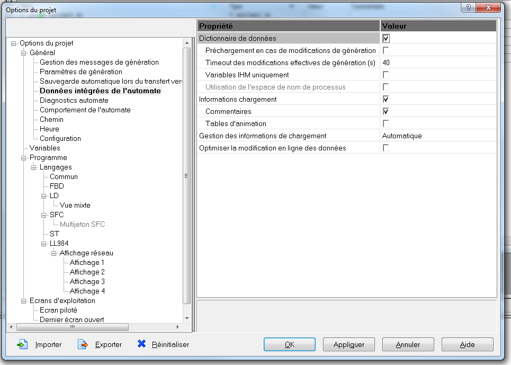This screenshot has width=511, height=365.
Task: Click the blue X Réinitialiser icon
Action: tap(141, 344)
